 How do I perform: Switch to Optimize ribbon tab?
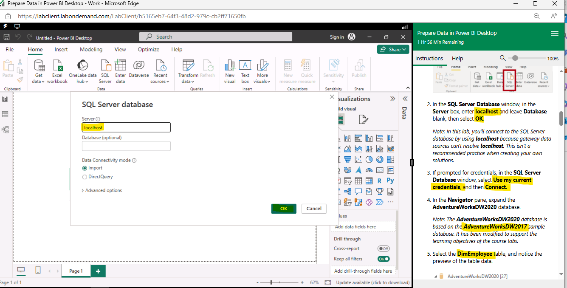[149, 49]
